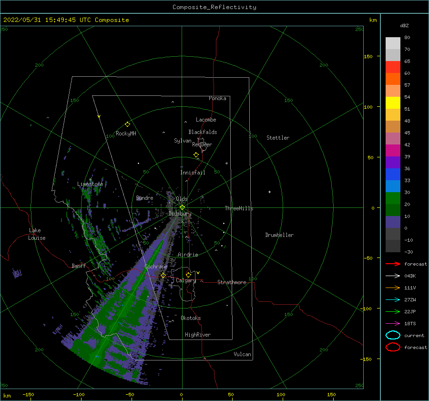Click the 04DK legend label

pyautogui.click(x=410, y=276)
